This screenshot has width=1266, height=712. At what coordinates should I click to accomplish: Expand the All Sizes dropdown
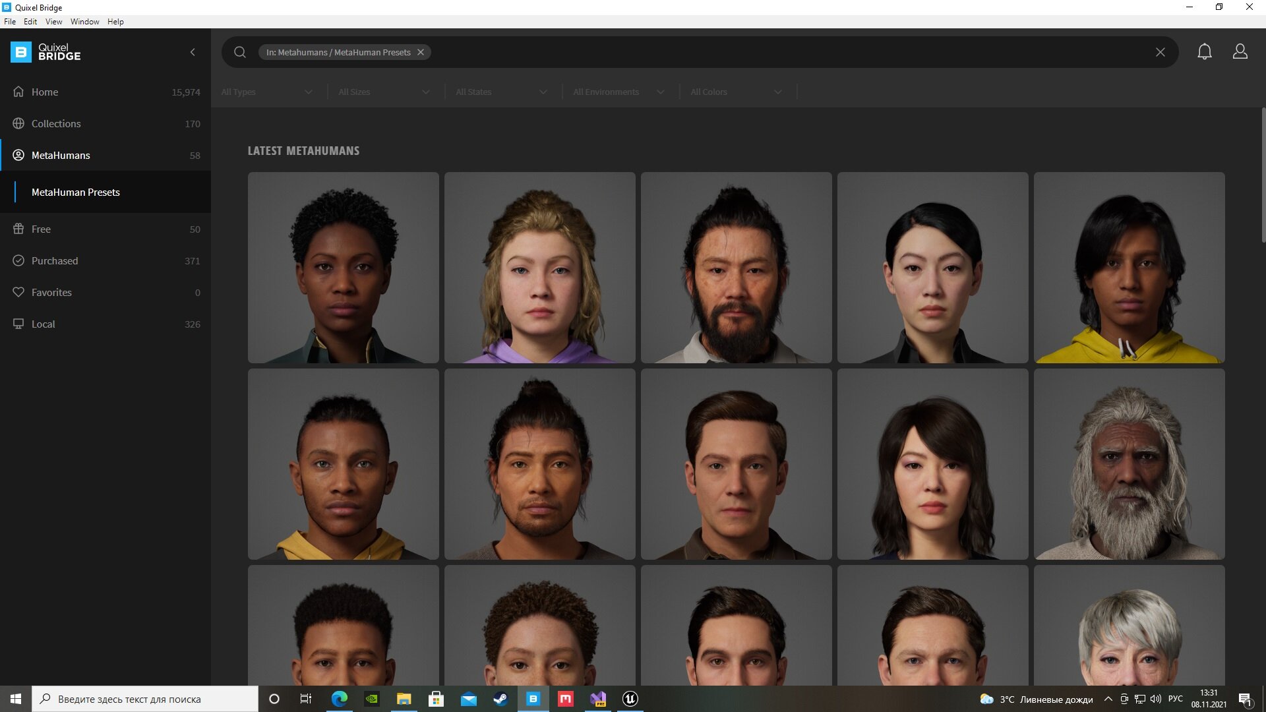[x=384, y=92]
